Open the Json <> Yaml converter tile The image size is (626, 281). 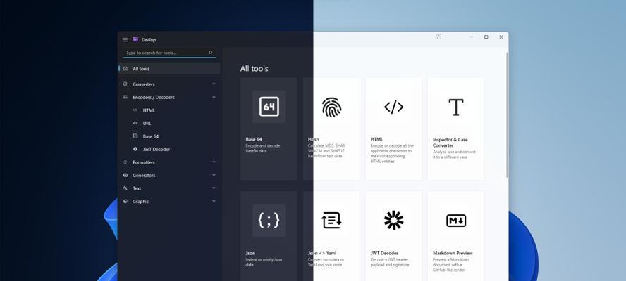331,235
